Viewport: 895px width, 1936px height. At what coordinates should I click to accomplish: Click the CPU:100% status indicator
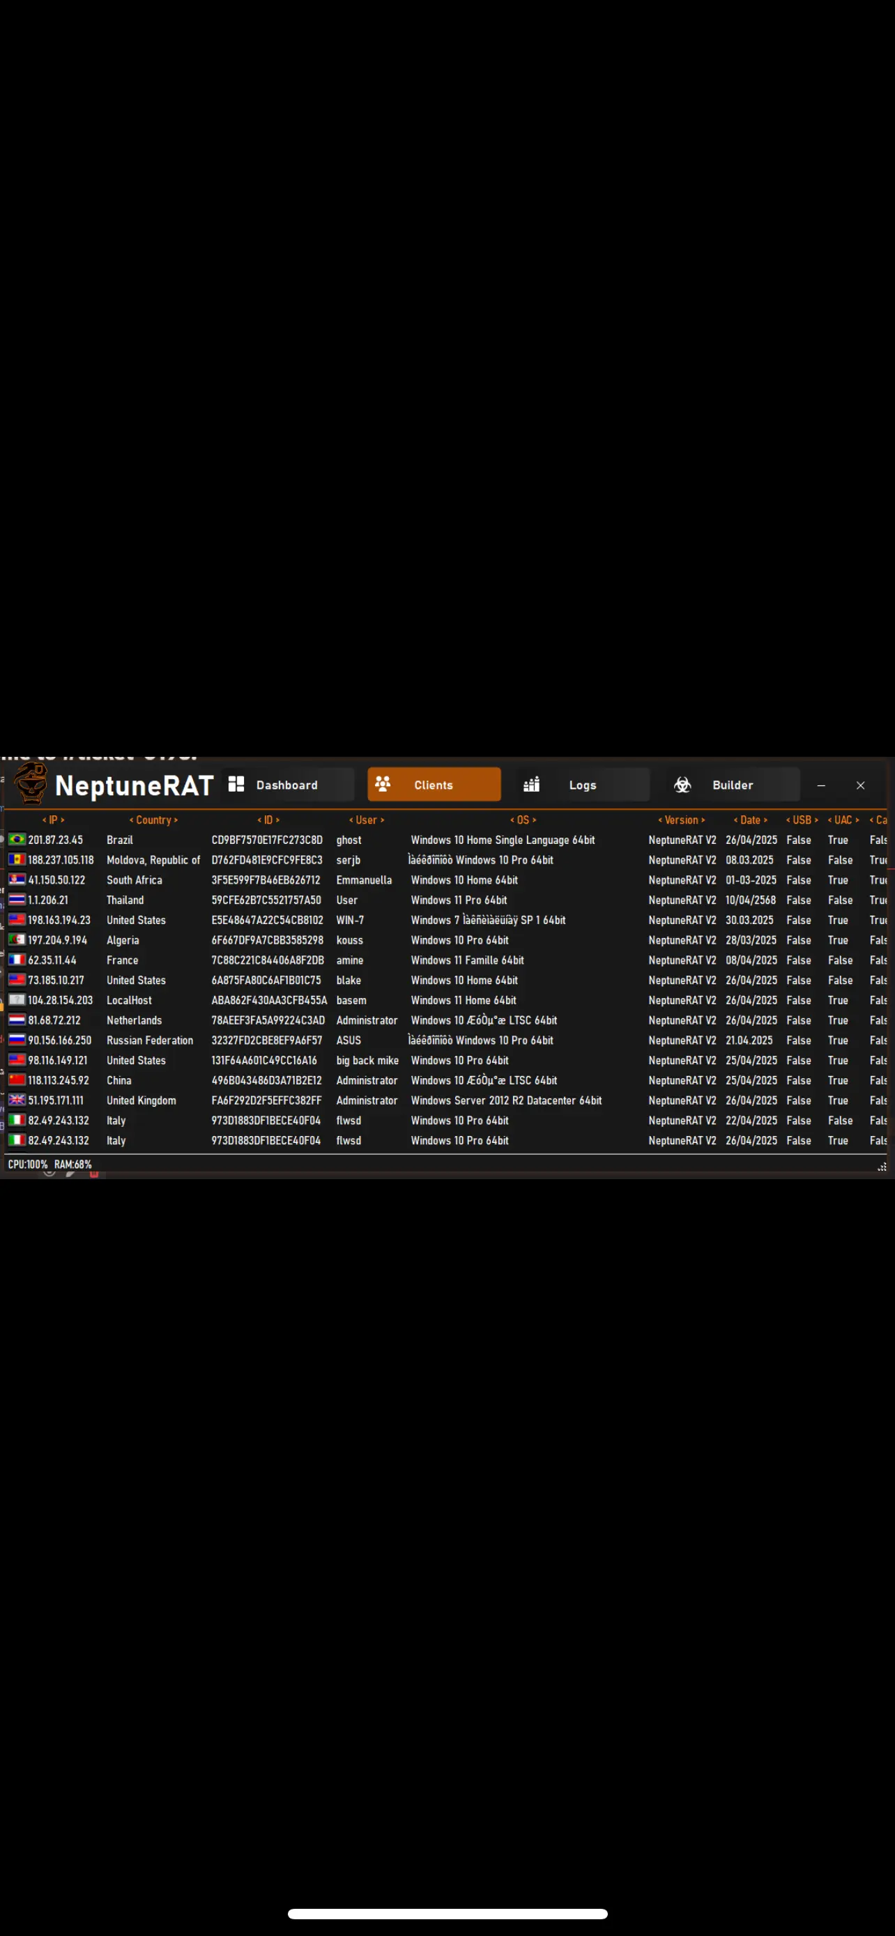point(28,1164)
